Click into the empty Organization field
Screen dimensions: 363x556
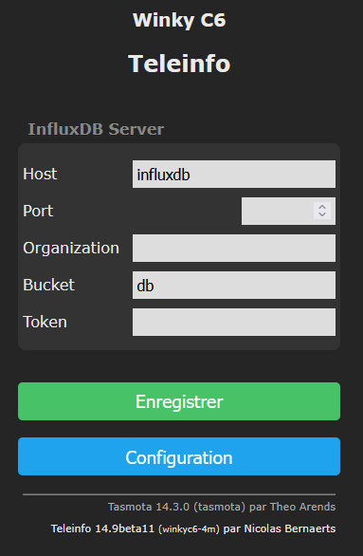click(x=234, y=248)
